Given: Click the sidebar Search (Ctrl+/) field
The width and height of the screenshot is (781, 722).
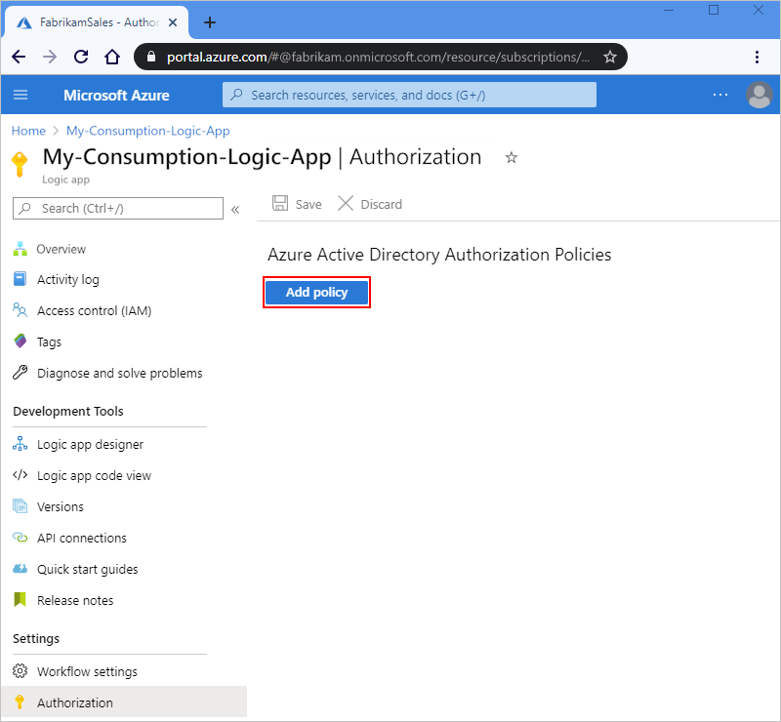Looking at the screenshot, I should tap(127, 208).
